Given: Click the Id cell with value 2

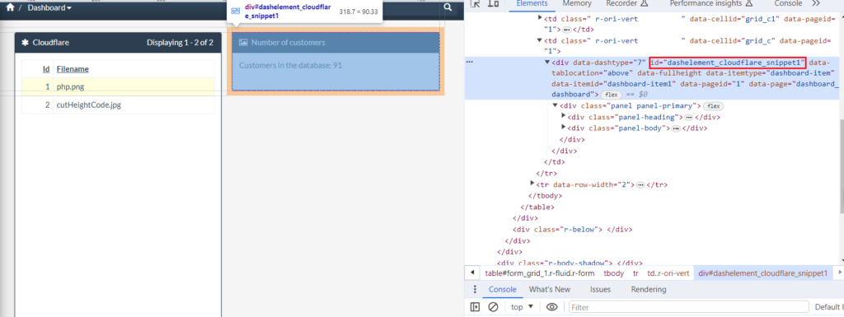Looking at the screenshot, I should [47, 105].
